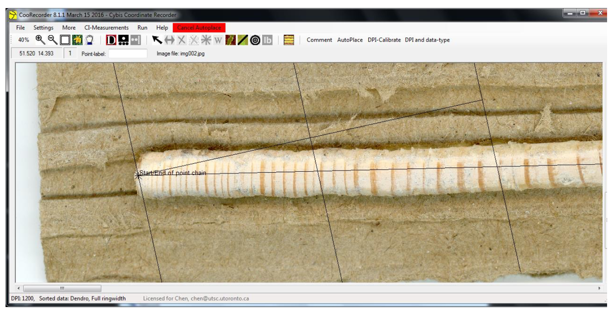
Task: Click the yellow striped ring pattern icon
Action: [289, 40]
